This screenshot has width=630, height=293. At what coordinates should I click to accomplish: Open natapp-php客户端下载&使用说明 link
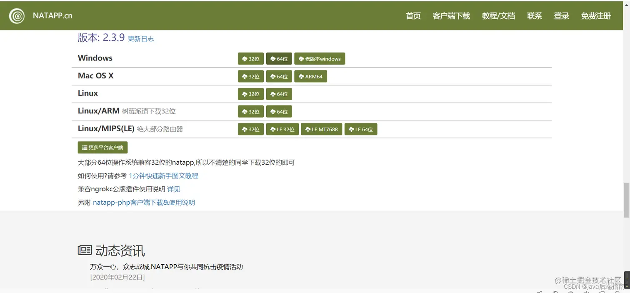click(144, 203)
